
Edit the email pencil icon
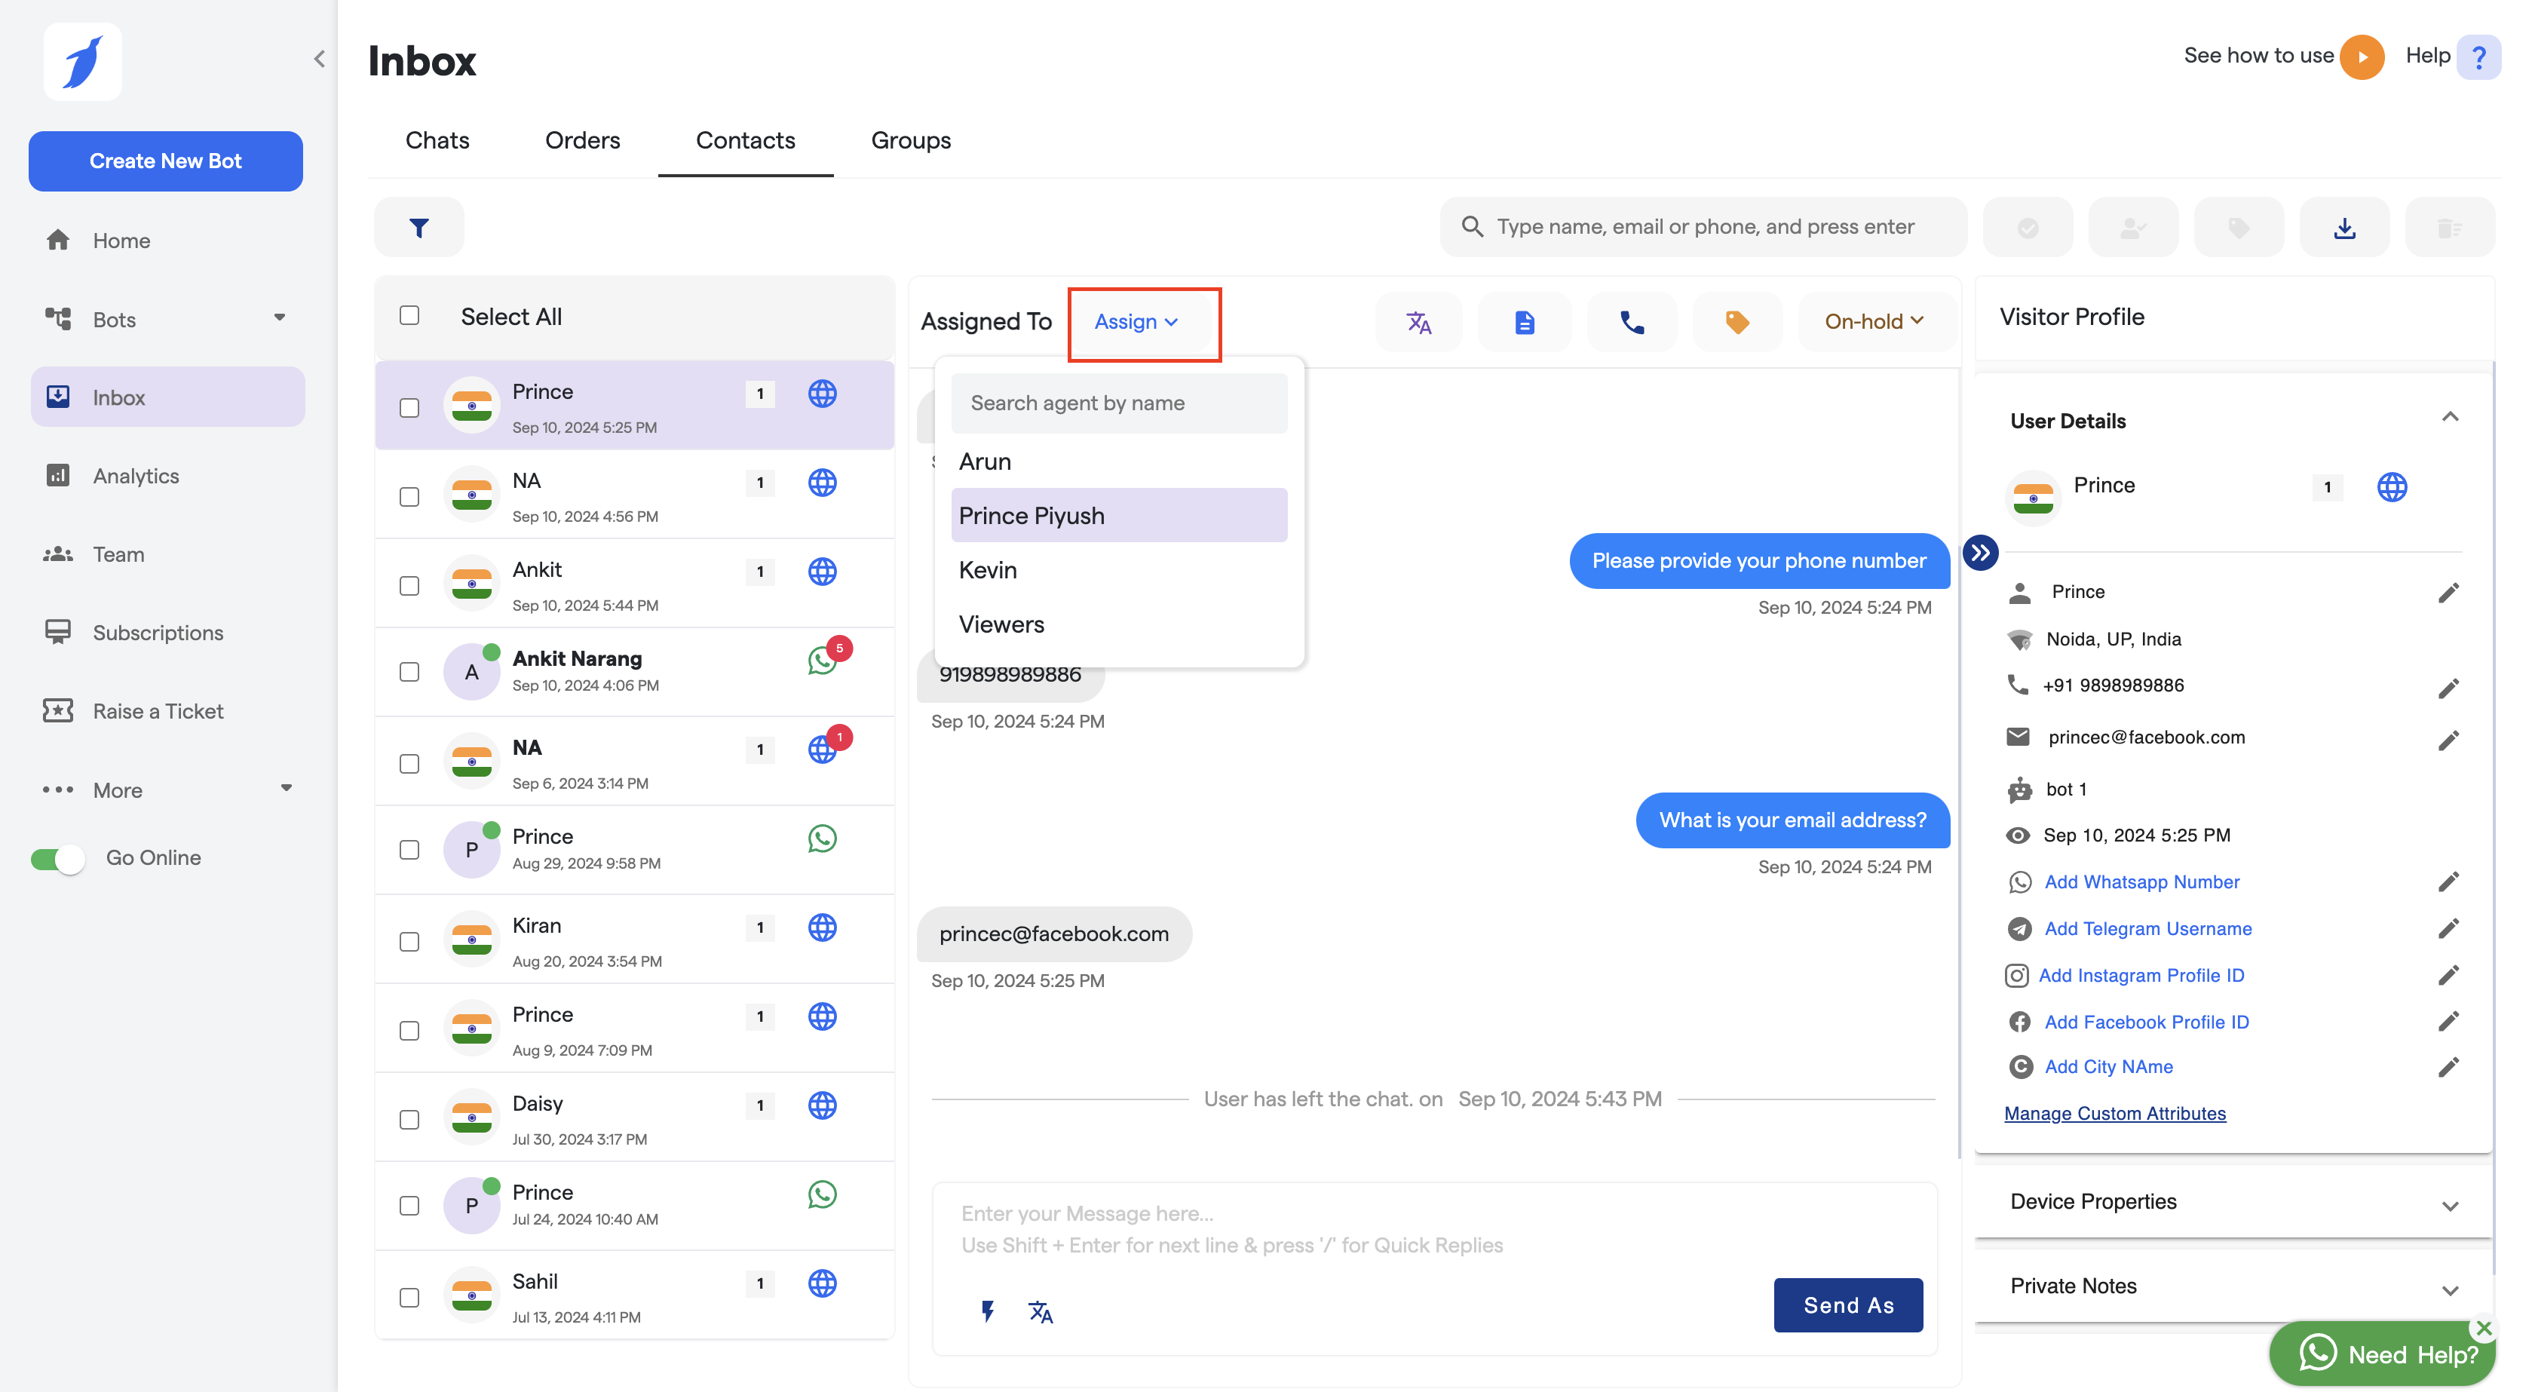pos(2448,739)
